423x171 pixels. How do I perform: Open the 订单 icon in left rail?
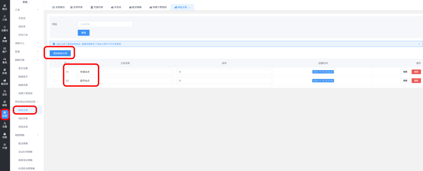5,17
